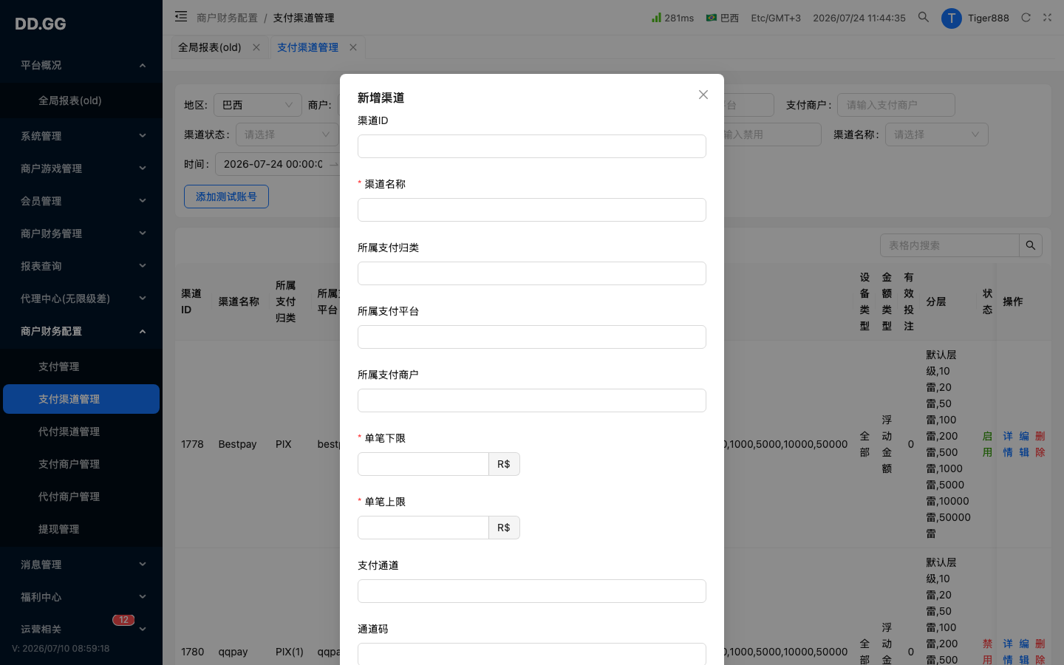Check the 281ms network signal indicator
Screen dimensions: 1064x665
pyautogui.click(x=672, y=18)
